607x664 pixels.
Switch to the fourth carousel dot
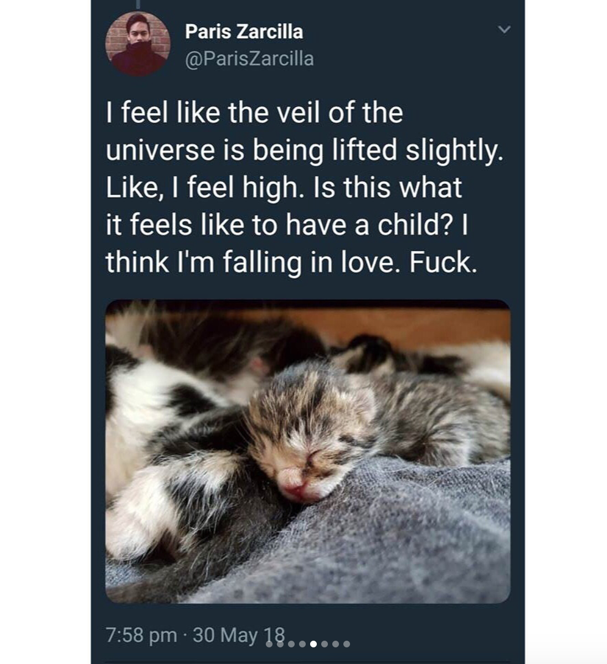[x=302, y=644]
